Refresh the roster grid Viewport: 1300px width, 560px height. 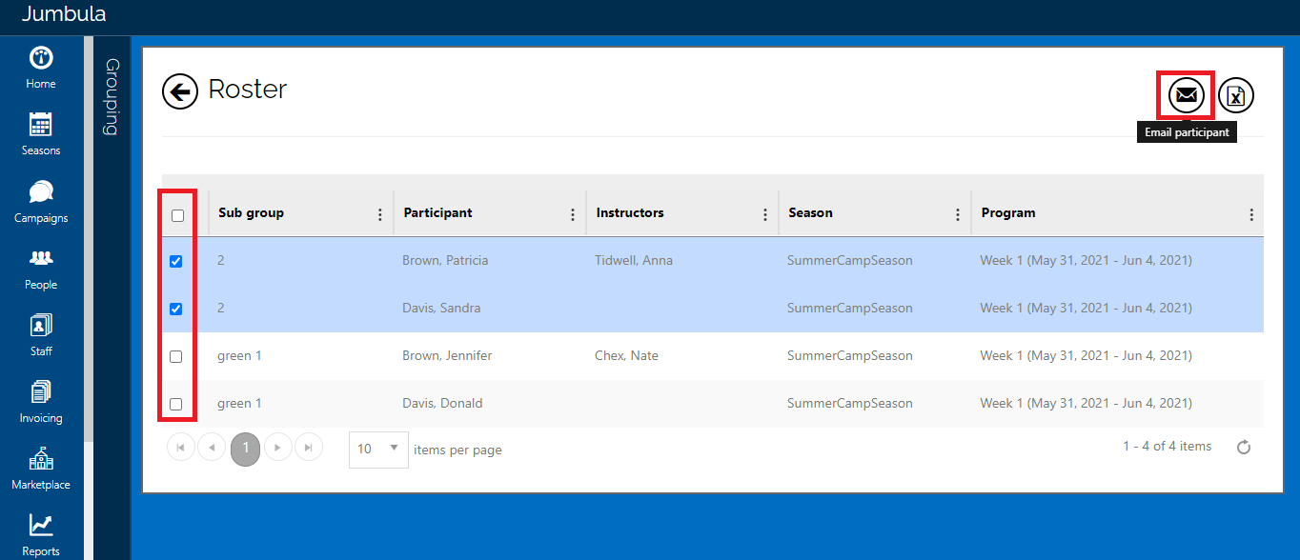[x=1244, y=448]
